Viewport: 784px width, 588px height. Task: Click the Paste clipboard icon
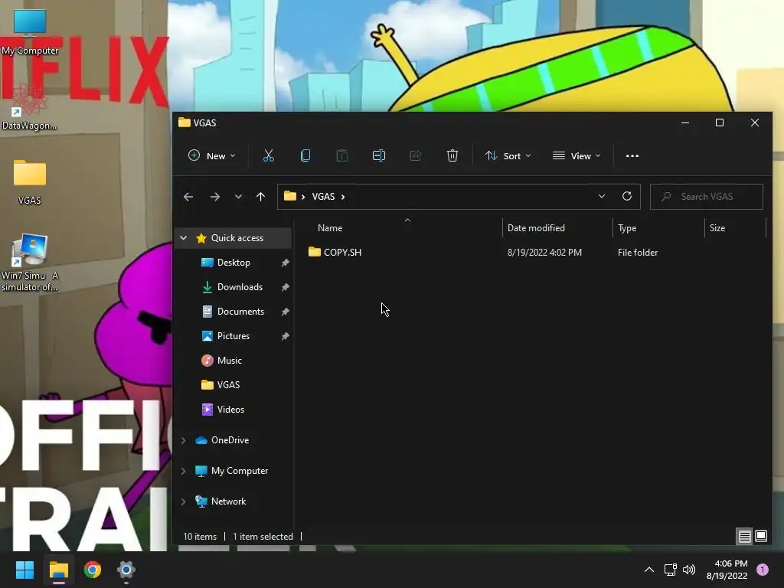[342, 156]
